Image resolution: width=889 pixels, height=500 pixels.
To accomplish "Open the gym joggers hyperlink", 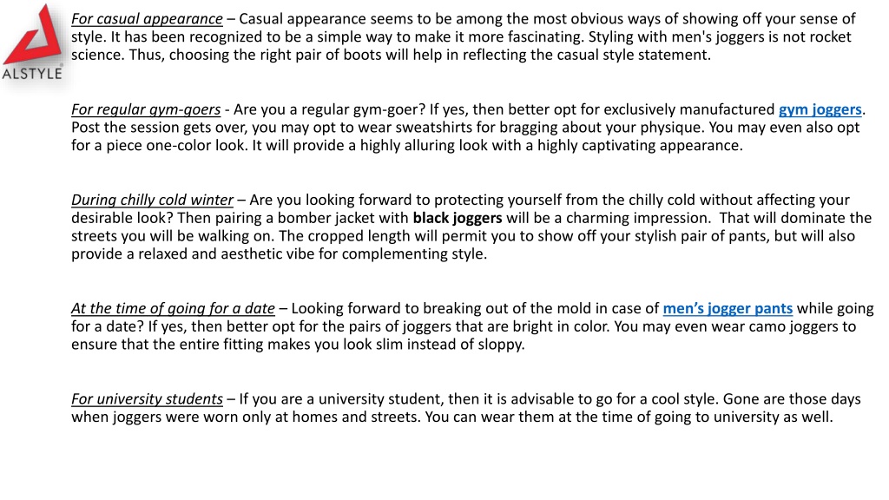I will (820, 109).
